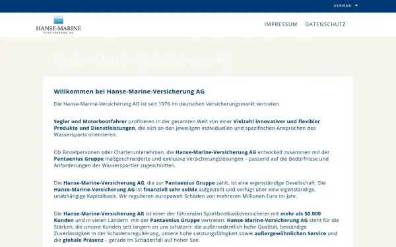Open the DATENSCHUTZ page
This screenshot has height=247, width=396.
325,24
